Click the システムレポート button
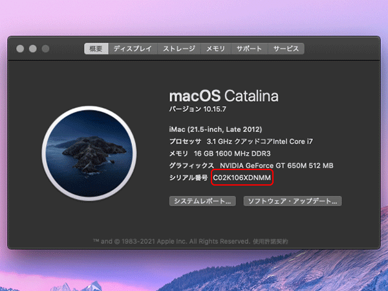 [202, 201]
